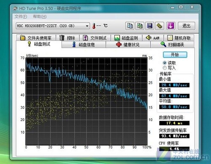Click the thermometer temperature icon
This screenshot has width=211, height=164.
pyautogui.click(x=94, y=26)
